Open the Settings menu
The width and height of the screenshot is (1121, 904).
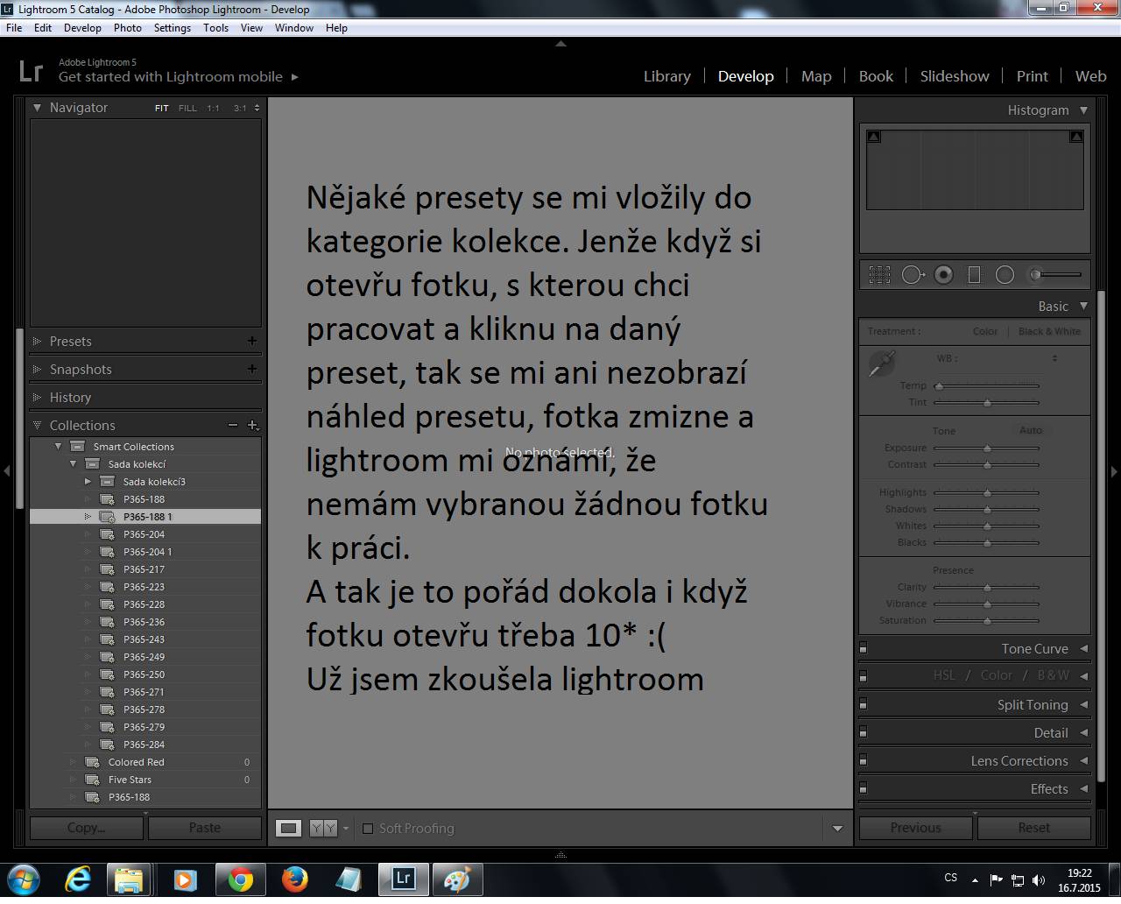click(x=173, y=27)
